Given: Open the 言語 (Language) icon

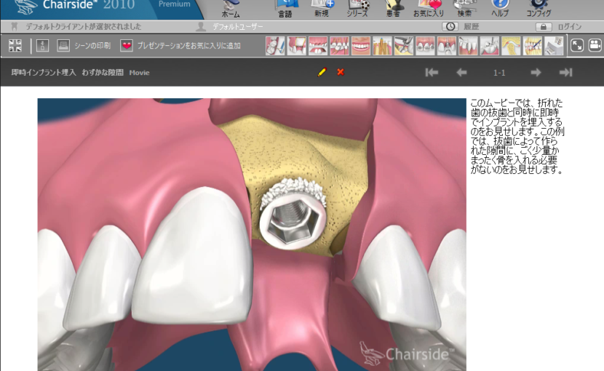Looking at the screenshot, I should [285, 9].
